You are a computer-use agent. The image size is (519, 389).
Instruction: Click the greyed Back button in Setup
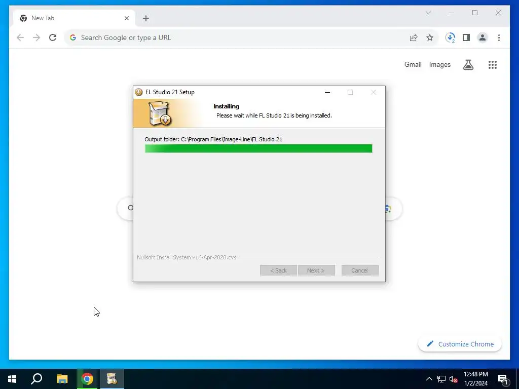click(278, 270)
